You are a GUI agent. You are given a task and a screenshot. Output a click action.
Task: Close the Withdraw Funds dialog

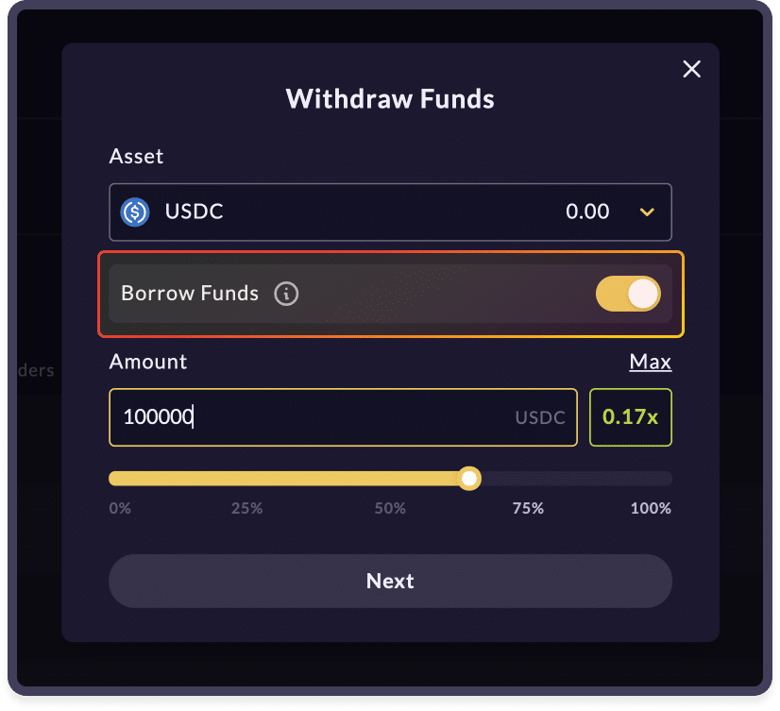(x=692, y=69)
